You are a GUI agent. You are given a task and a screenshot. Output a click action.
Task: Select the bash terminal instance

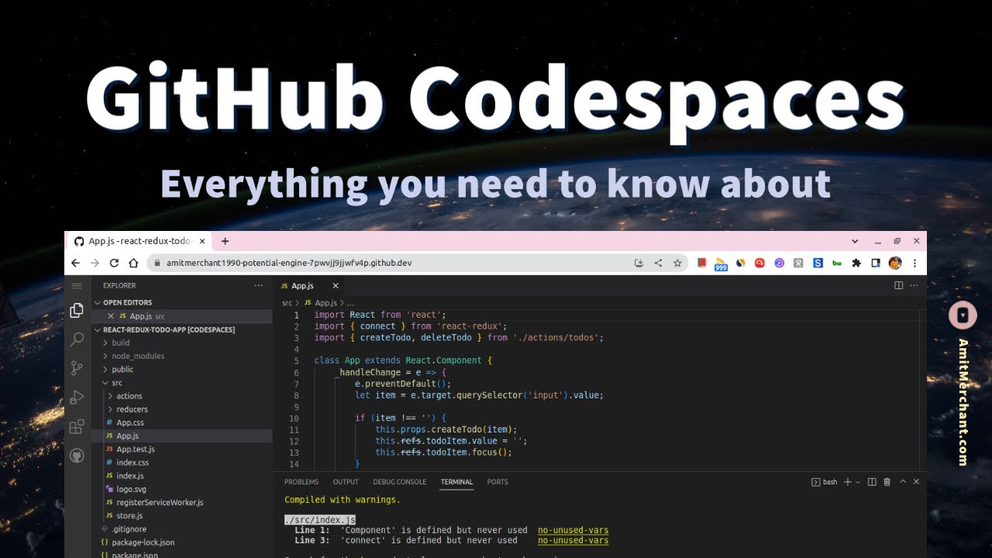point(825,482)
